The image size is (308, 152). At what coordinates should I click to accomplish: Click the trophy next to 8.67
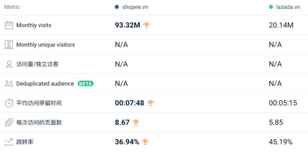(136, 122)
